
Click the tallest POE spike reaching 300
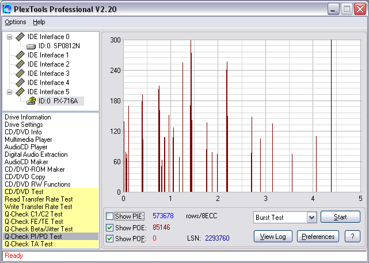tap(191, 116)
